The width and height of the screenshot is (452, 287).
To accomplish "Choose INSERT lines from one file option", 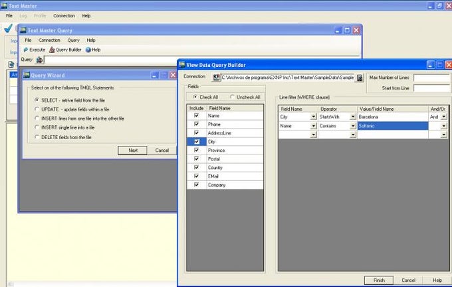I will [x=37, y=118].
